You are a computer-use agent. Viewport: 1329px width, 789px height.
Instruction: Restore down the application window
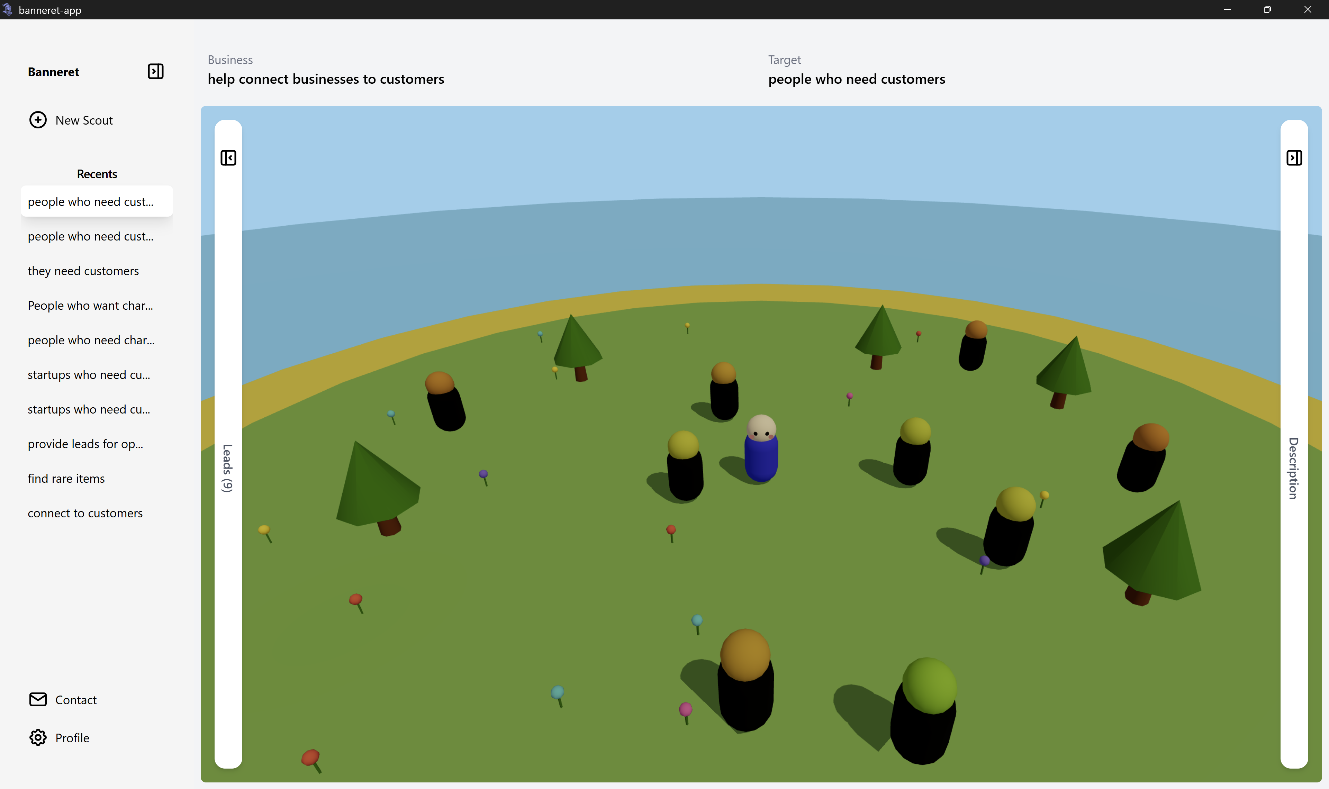click(x=1267, y=10)
